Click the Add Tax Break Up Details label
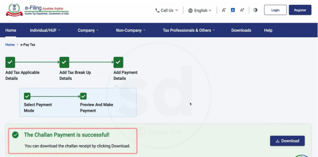 coord(75,75)
